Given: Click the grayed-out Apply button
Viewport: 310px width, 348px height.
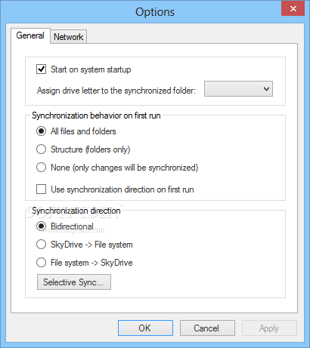Looking at the screenshot, I should (269, 328).
